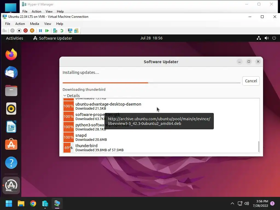Image resolution: width=280 pixels, height=210 pixels.
Task: Open the Help icon in the dock
Action: tap(11, 163)
